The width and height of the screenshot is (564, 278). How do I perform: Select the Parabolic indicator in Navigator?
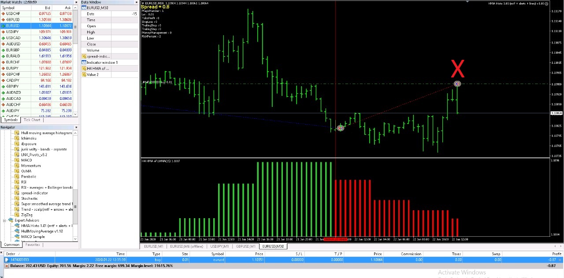[x=29, y=176]
